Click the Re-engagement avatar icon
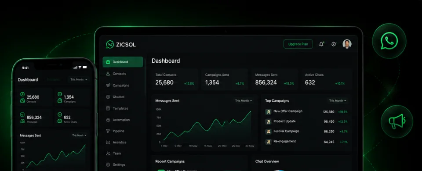The image size is (422, 171). point(268,142)
